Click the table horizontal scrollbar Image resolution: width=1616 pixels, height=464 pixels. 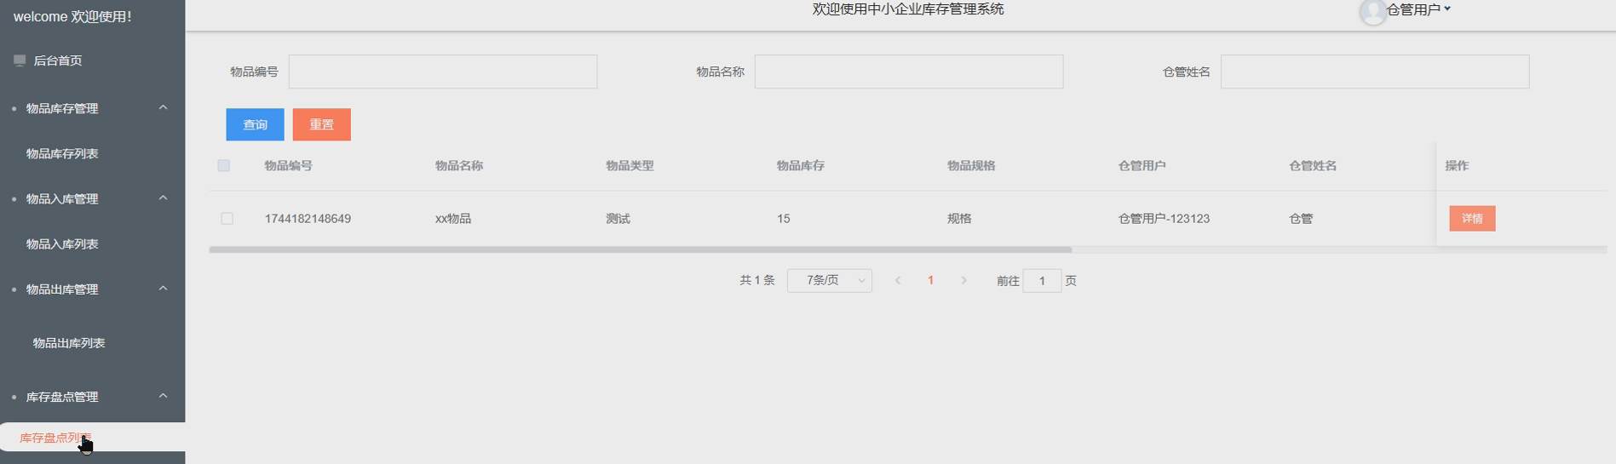click(640, 249)
